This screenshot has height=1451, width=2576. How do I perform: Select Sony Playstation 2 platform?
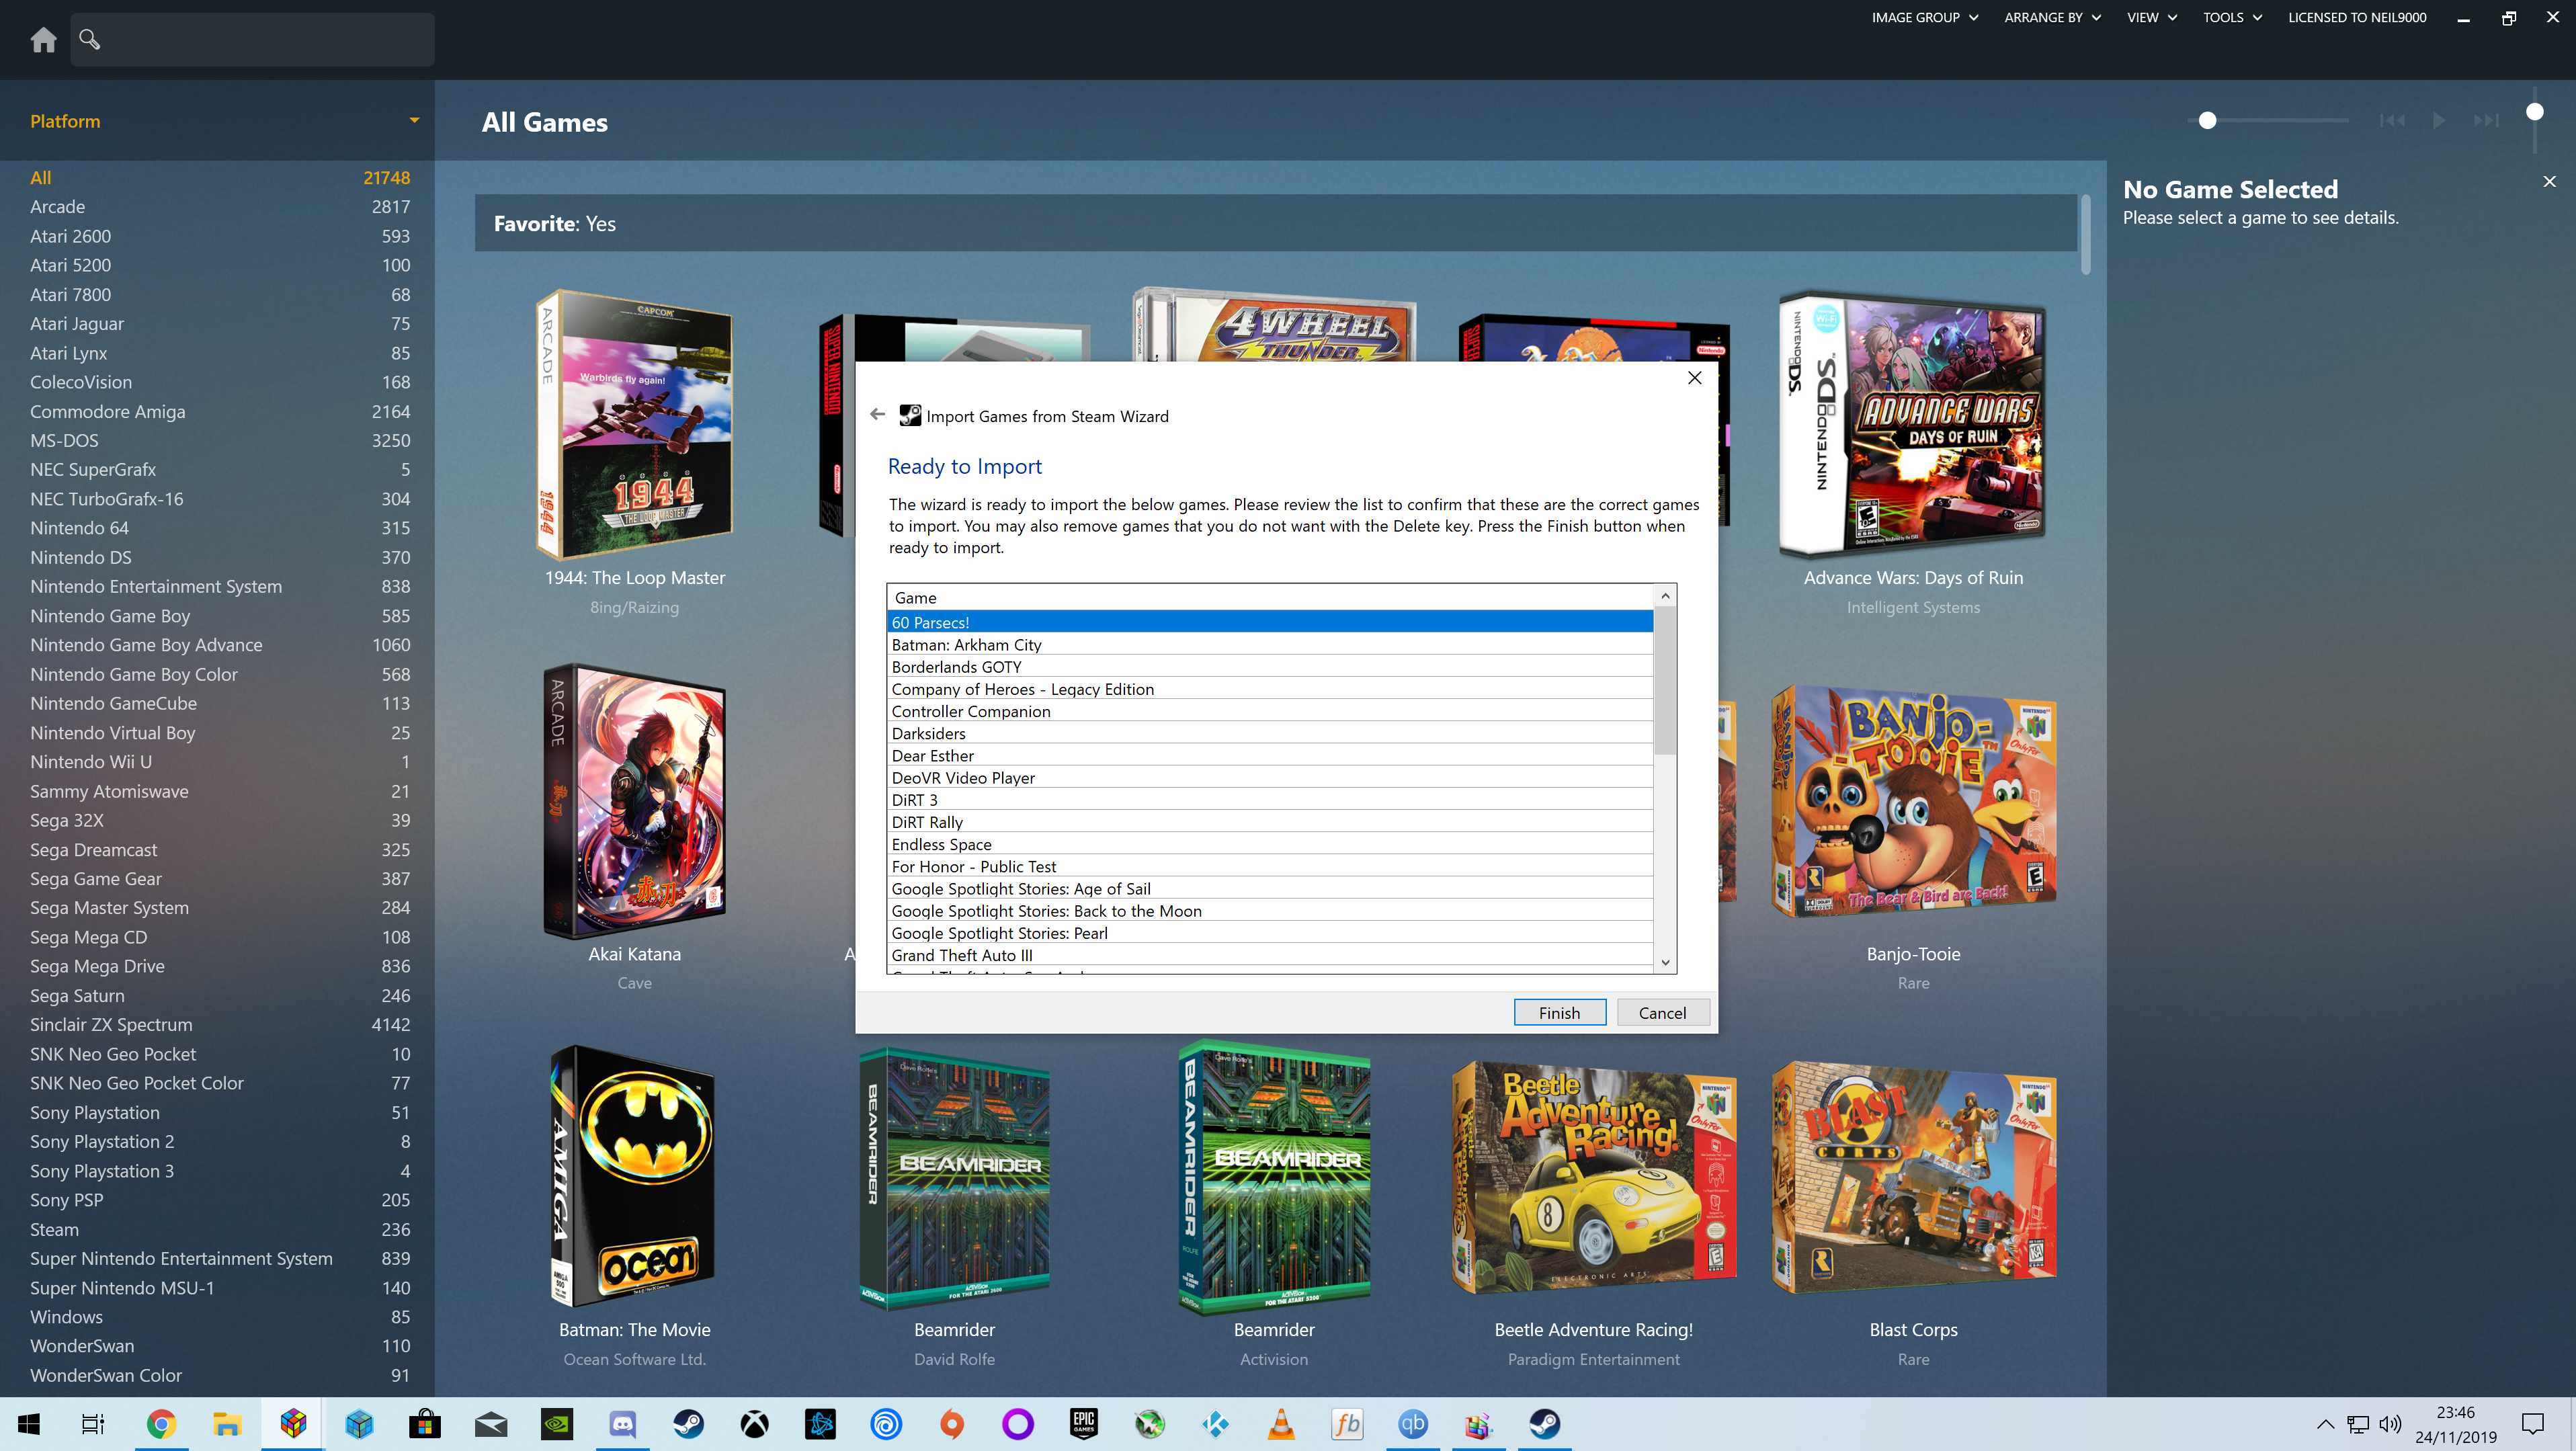219,1141
